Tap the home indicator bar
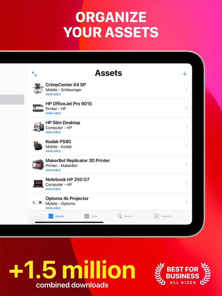222x296 pixels. tap(69, 222)
